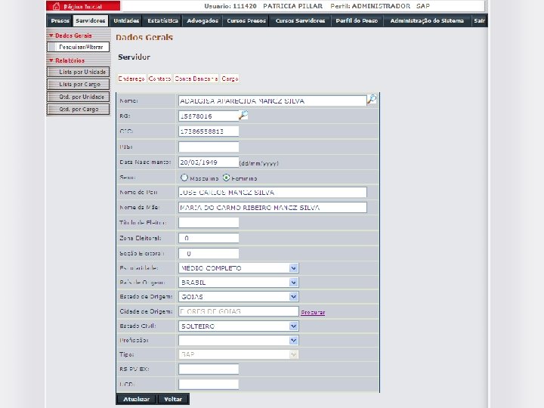Switch to the Endereço tab

131,79
